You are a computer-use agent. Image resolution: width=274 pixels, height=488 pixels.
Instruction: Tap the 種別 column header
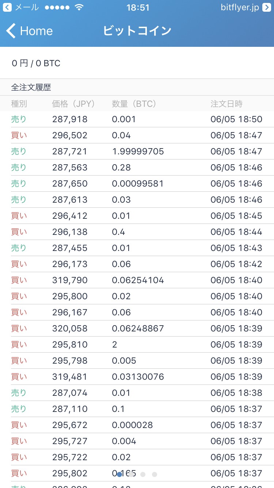[19, 104]
